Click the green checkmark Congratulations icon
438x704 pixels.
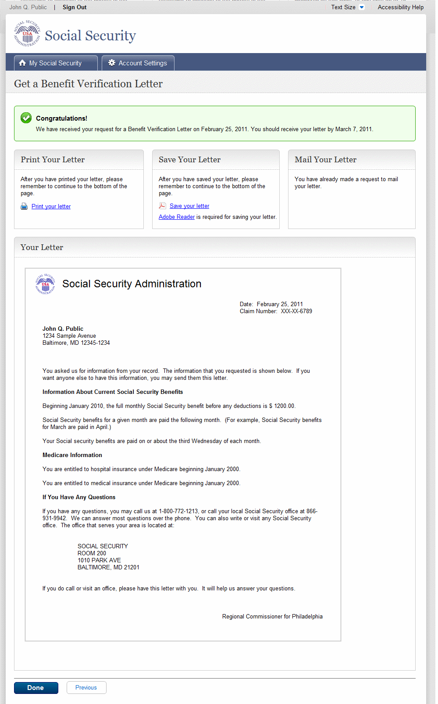click(26, 118)
